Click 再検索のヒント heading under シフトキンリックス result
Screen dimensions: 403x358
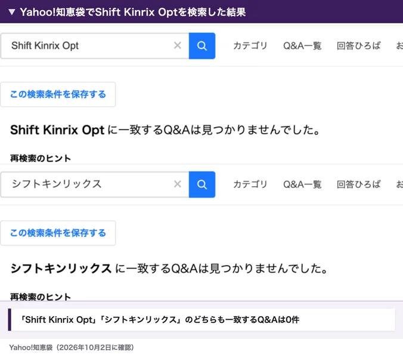click(x=41, y=297)
